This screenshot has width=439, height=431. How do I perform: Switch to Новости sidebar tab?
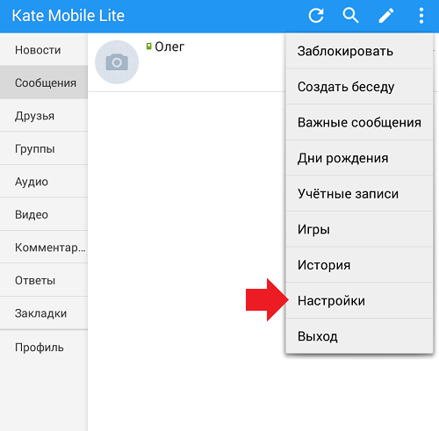44,50
